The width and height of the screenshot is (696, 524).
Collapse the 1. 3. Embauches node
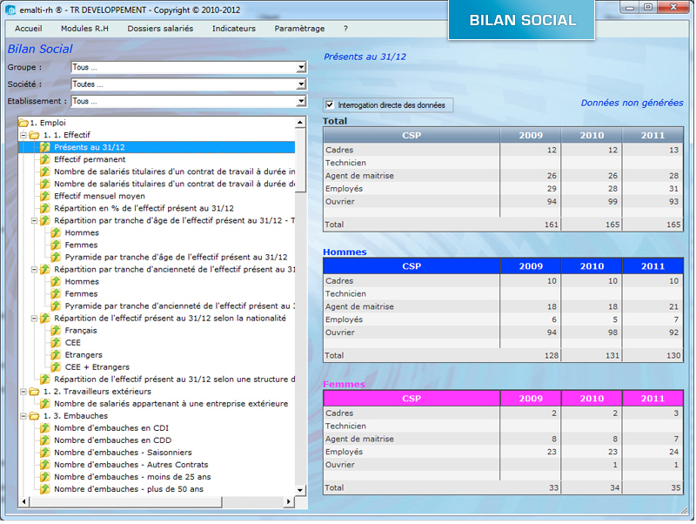[23, 416]
